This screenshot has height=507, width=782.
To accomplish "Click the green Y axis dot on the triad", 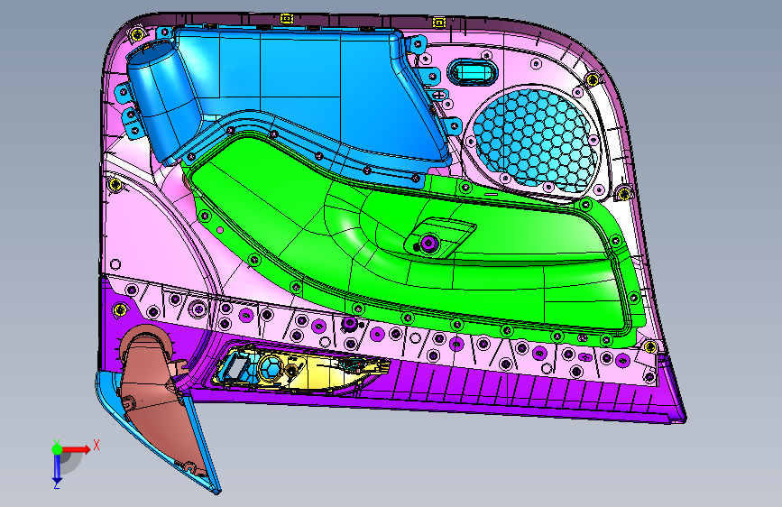I will click(57, 449).
